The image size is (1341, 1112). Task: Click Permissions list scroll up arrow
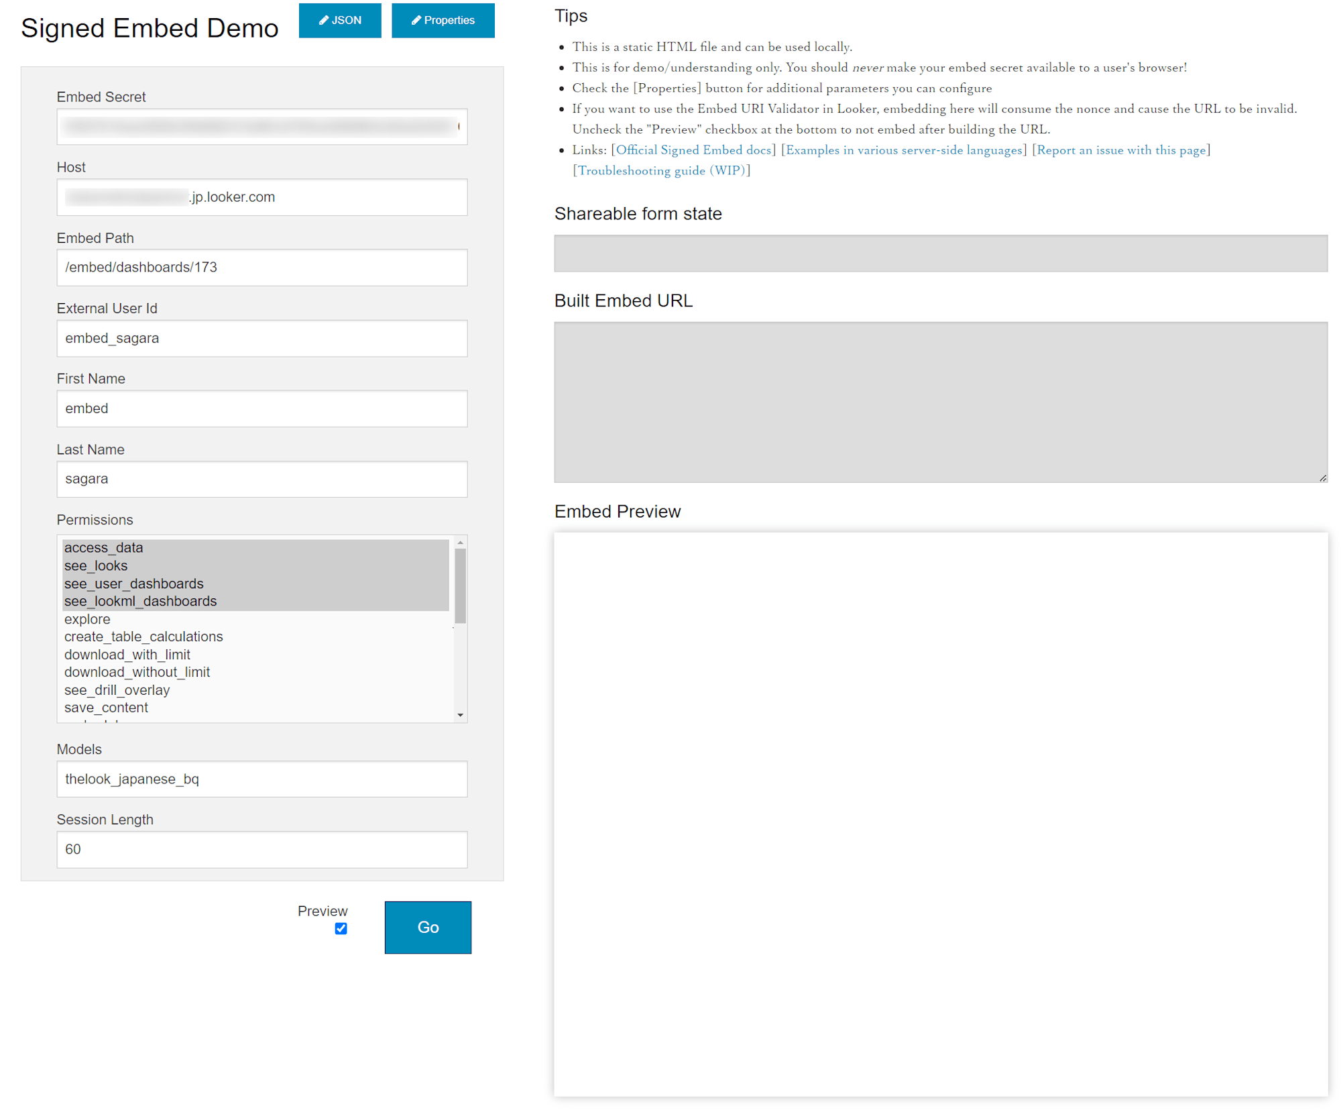pyautogui.click(x=460, y=543)
